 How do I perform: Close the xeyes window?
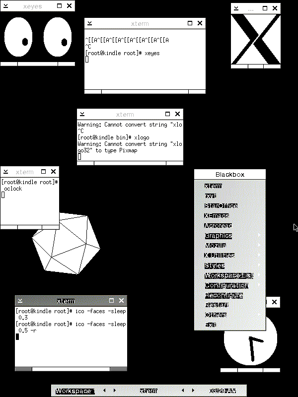click(x=69, y=5)
